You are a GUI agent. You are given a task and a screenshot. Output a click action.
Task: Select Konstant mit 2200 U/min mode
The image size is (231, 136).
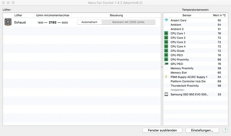(128, 22)
